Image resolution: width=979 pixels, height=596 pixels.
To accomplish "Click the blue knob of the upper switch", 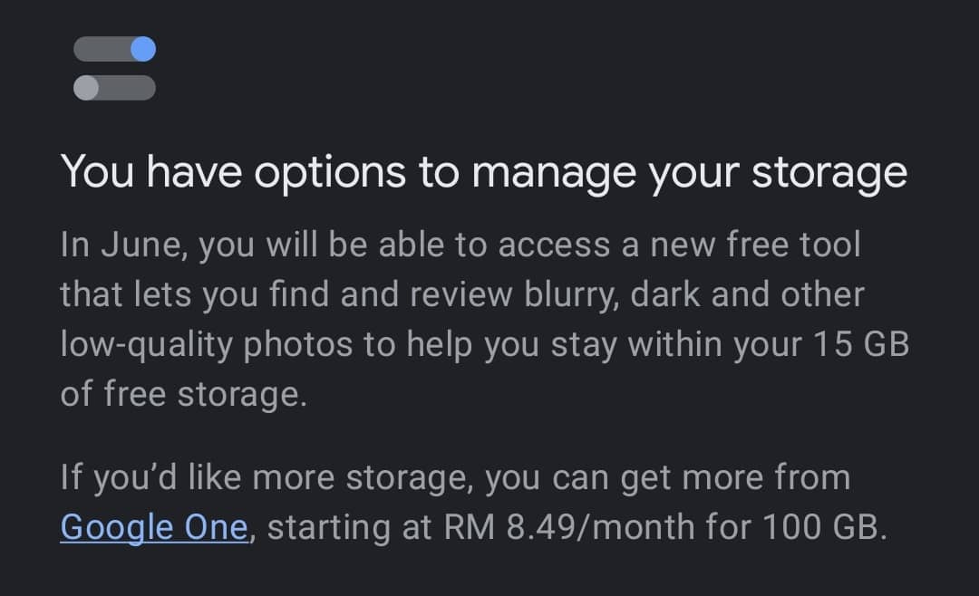I will point(143,49).
